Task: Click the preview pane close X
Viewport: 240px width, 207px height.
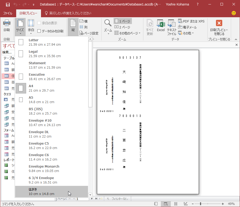Action: 237,45
